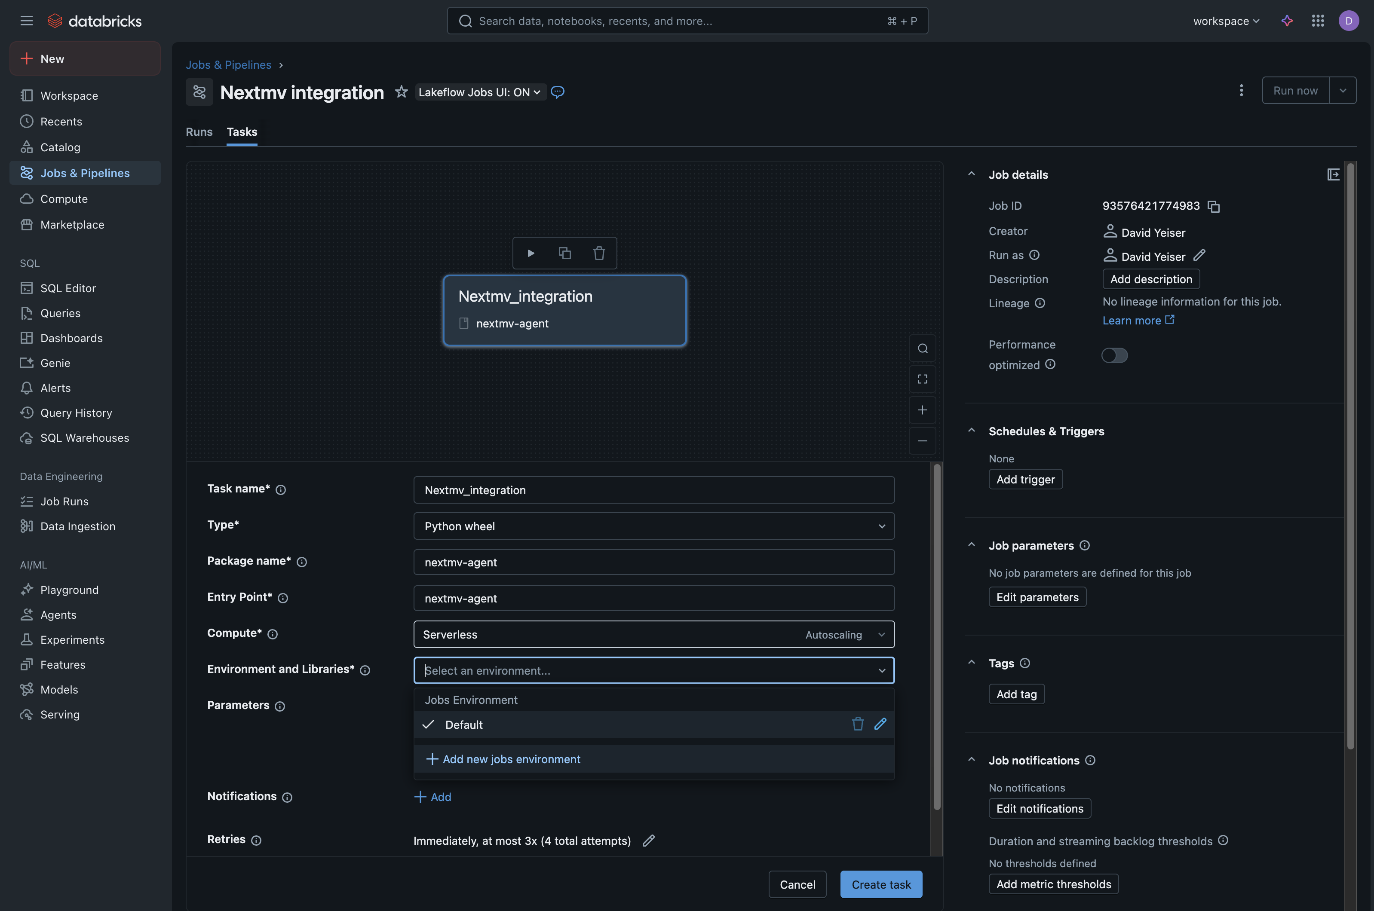Open the Run now options menu
Image resolution: width=1374 pixels, height=911 pixels.
1343,90
